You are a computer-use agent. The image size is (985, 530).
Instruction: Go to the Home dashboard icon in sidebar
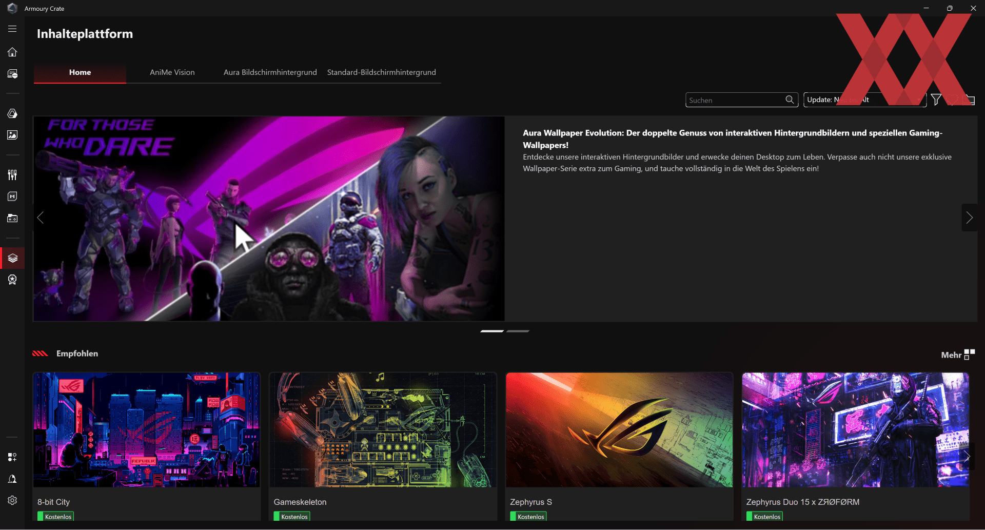click(12, 52)
